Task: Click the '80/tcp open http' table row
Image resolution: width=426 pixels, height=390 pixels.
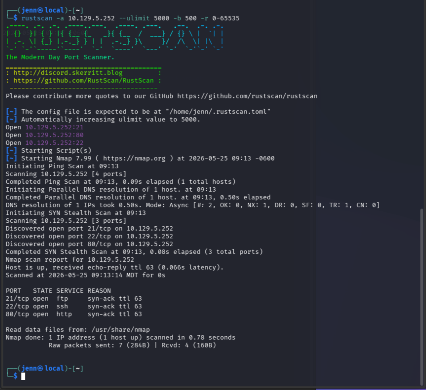Action: point(74,314)
